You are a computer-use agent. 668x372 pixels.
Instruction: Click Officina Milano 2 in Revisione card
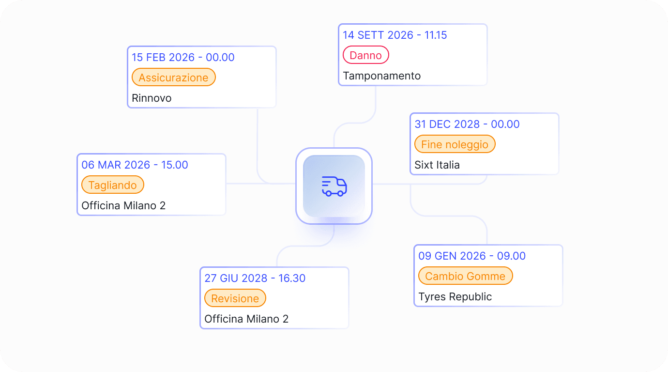[x=246, y=319]
